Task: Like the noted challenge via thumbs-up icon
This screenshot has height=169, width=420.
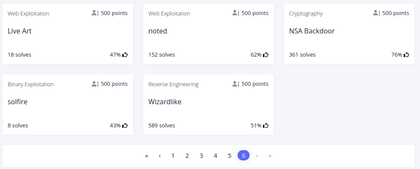Action: click(266, 55)
